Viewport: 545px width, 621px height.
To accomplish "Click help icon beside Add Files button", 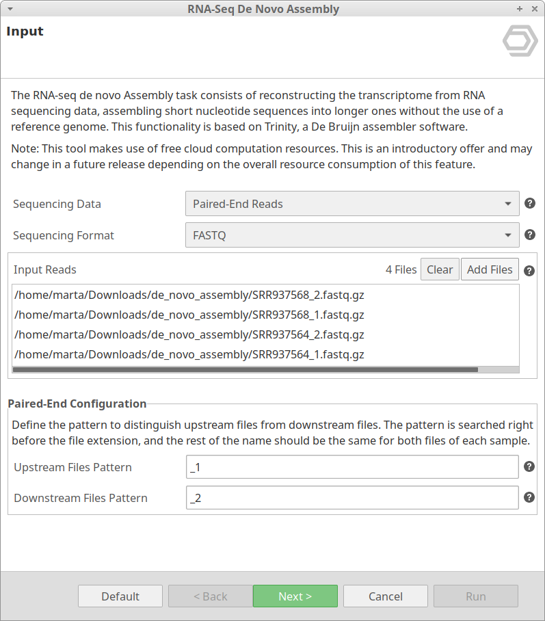I will [529, 270].
